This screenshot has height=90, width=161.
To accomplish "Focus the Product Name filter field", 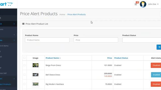I will coord(47,40).
